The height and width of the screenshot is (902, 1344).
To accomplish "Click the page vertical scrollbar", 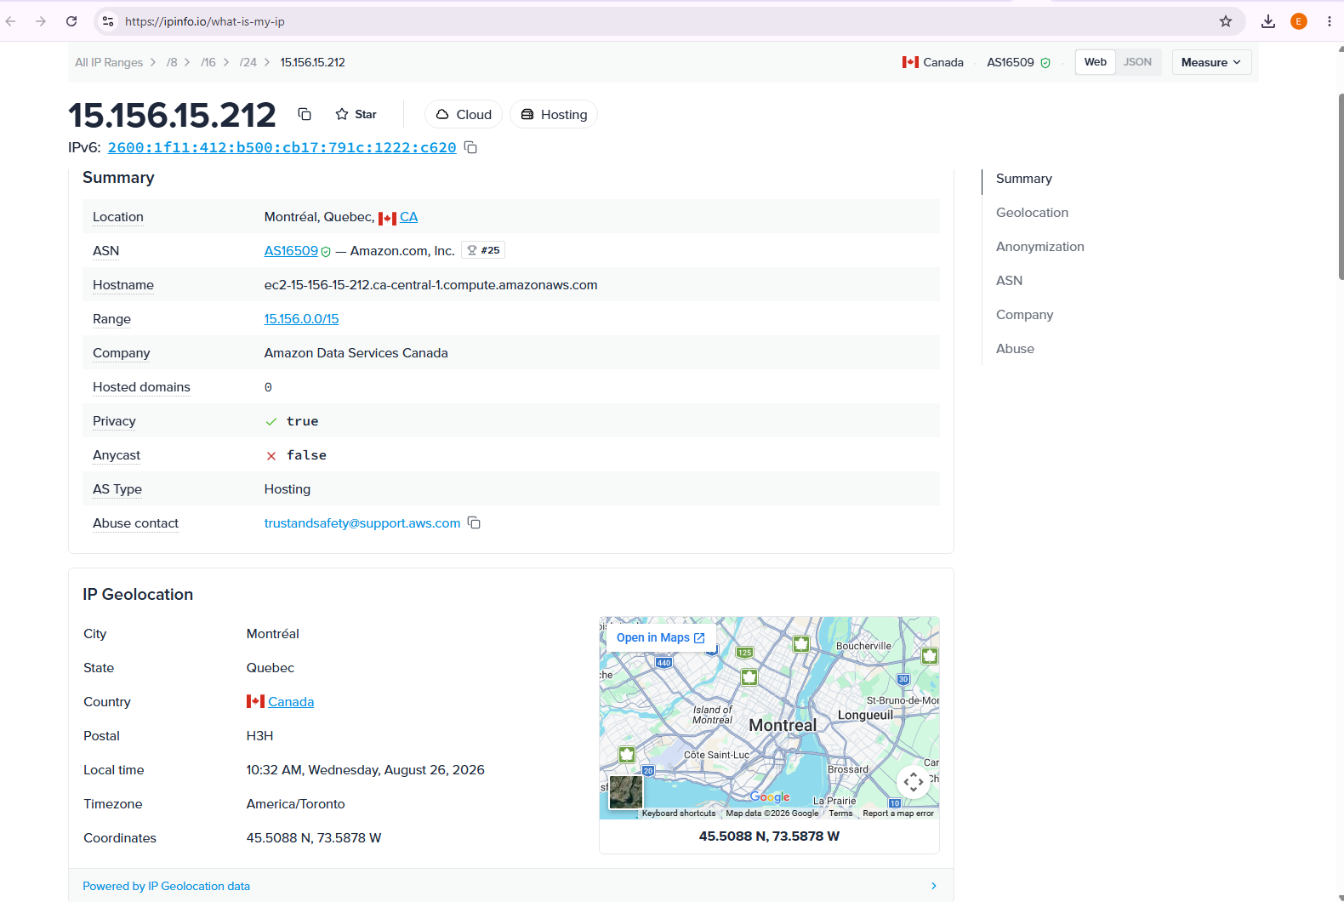I will pos(1341,186).
